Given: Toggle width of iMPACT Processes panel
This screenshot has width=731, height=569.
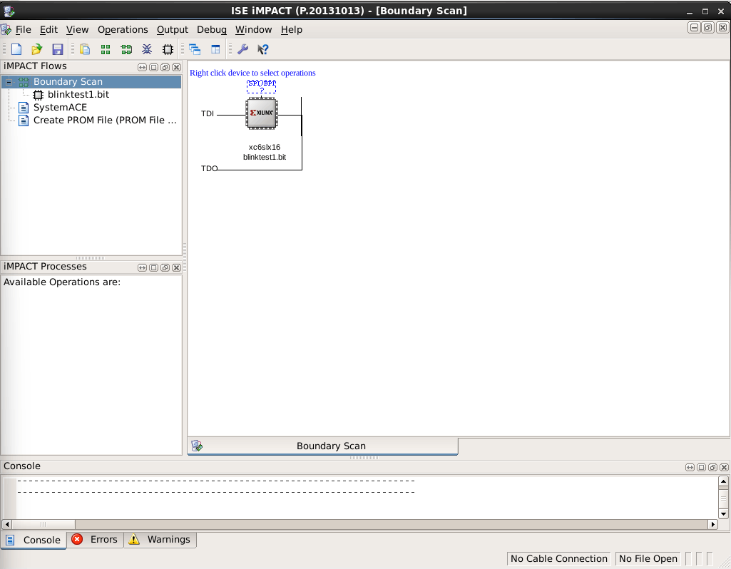Looking at the screenshot, I should [142, 267].
